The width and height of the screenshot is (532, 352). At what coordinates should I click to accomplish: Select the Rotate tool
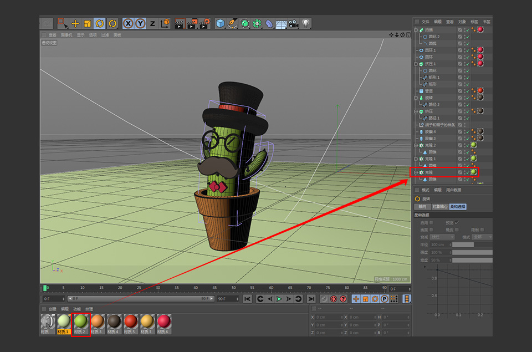[x=100, y=23]
